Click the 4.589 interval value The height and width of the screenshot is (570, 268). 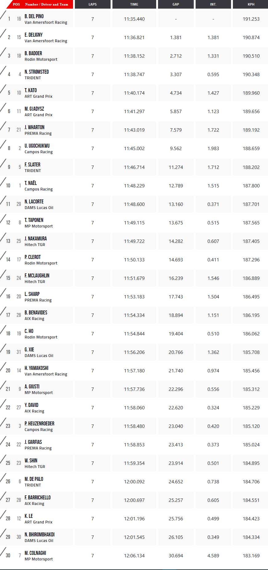pyautogui.click(x=213, y=556)
